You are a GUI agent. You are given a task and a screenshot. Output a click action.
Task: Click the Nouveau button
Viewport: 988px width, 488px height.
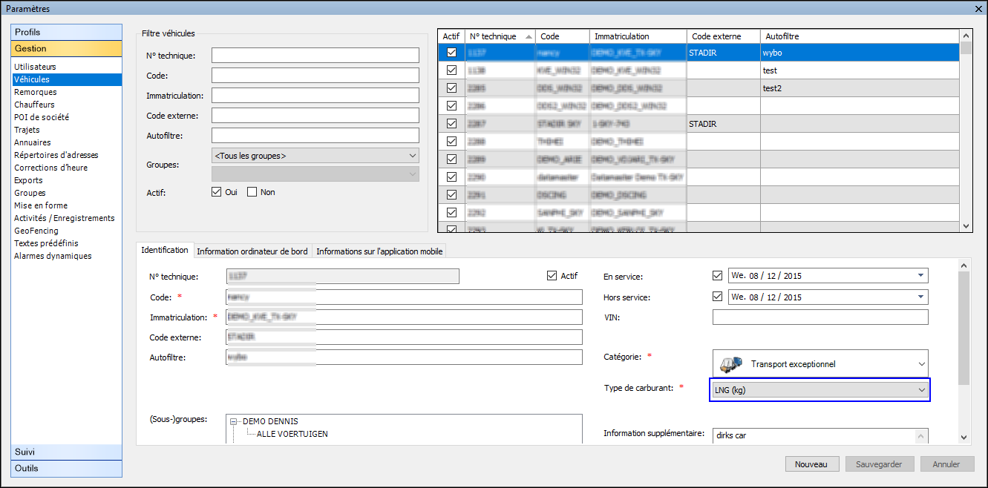click(811, 464)
